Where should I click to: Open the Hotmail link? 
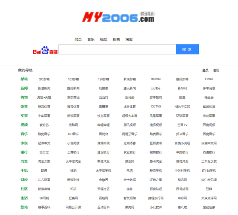(155, 79)
